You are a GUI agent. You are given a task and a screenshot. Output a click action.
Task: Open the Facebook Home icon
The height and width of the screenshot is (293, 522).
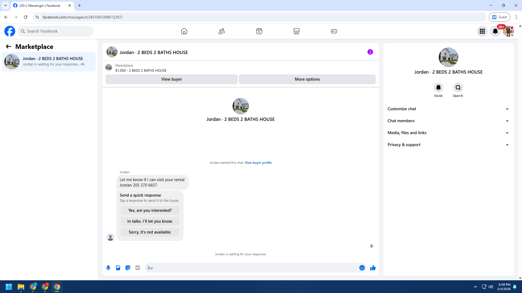tap(184, 31)
